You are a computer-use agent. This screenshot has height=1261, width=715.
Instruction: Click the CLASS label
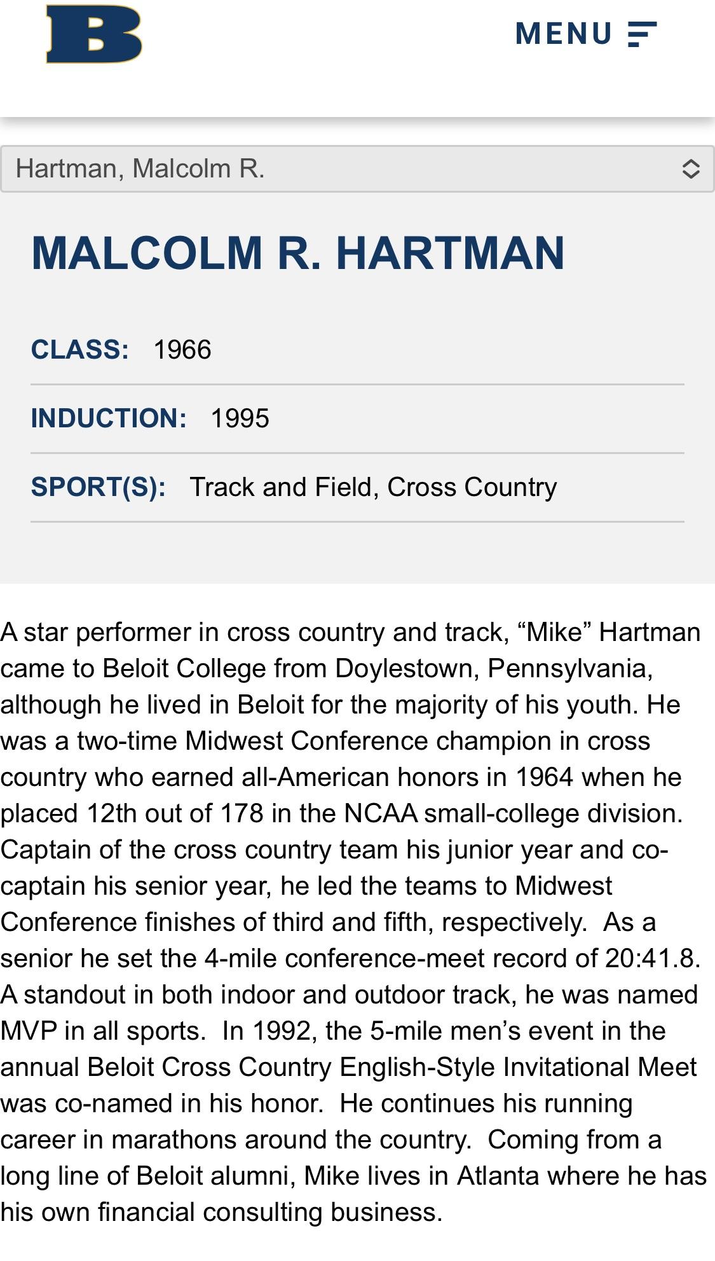click(x=80, y=348)
